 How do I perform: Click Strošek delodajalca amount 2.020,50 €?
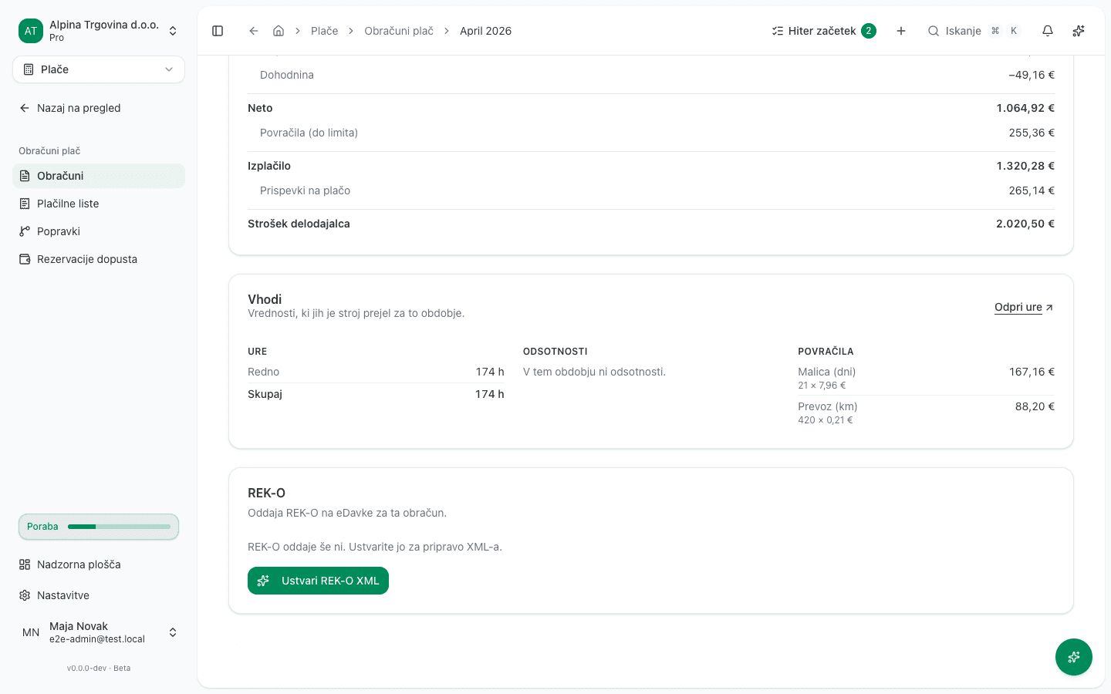click(1025, 224)
